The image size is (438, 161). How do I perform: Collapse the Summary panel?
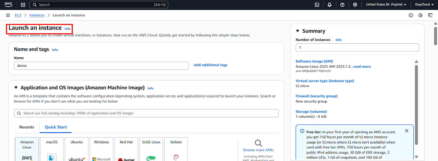pos(298,31)
